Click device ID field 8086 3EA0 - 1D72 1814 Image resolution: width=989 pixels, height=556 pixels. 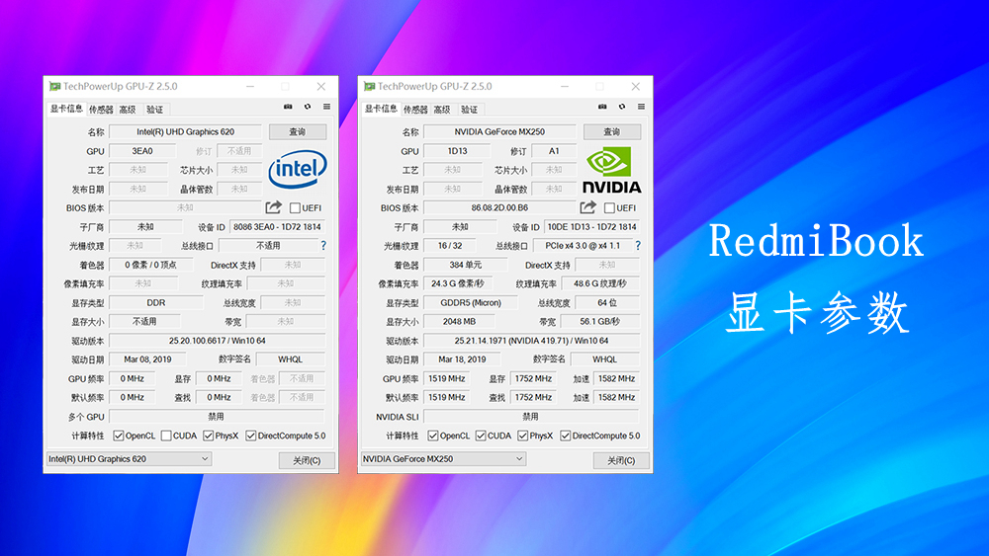[278, 227]
